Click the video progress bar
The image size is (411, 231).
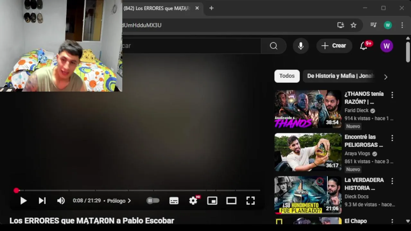(x=138, y=191)
